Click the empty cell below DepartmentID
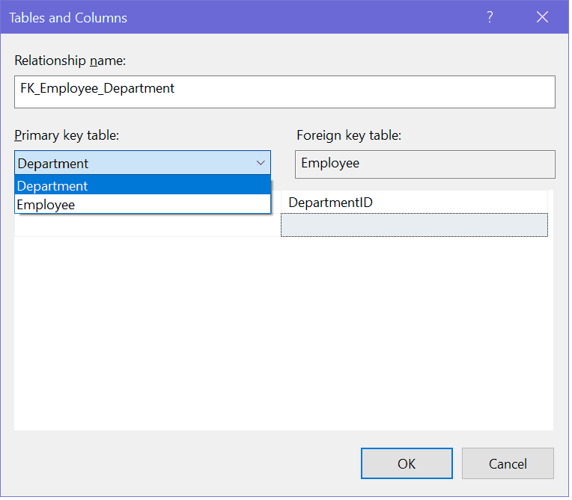572x500 pixels. 414,225
